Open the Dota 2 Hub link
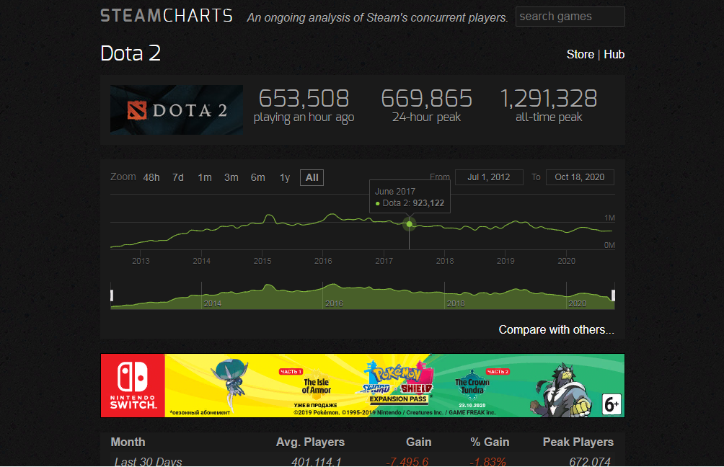 click(x=614, y=55)
